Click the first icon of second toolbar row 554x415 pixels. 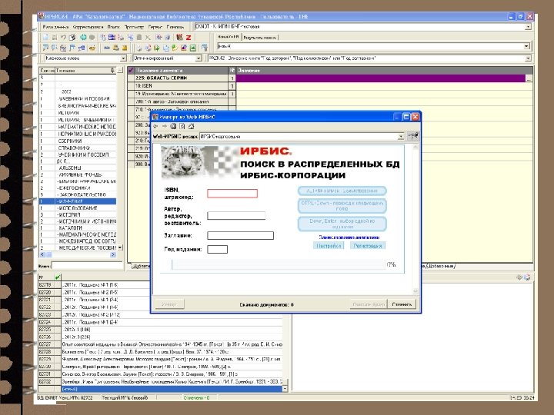coord(45,48)
